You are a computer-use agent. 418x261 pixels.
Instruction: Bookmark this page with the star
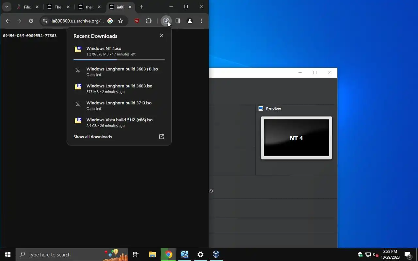pos(121,21)
